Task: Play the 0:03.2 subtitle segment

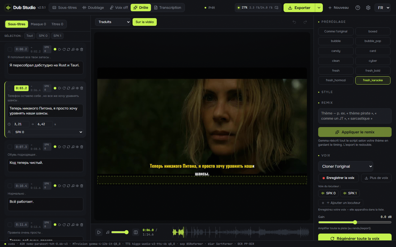Action: point(60,88)
